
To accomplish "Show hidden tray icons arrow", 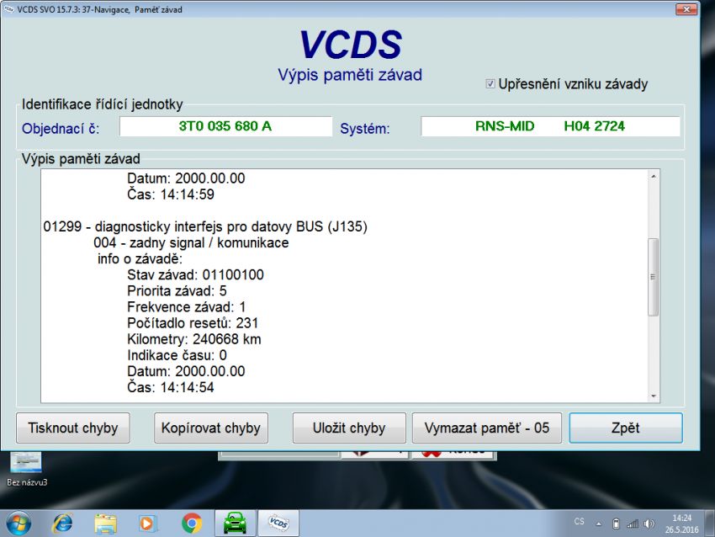I will [599, 524].
